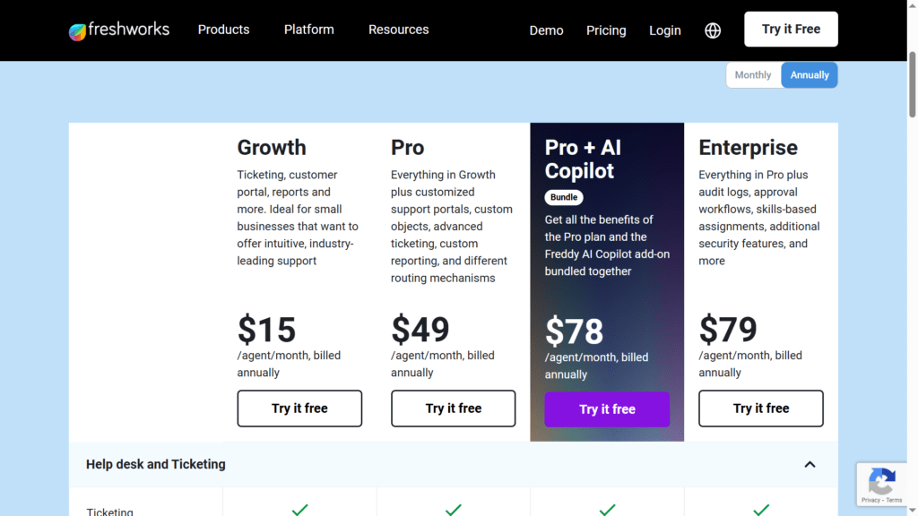Image resolution: width=918 pixels, height=516 pixels.
Task: Click the reCAPTCHA badge icon
Action: click(x=882, y=485)
